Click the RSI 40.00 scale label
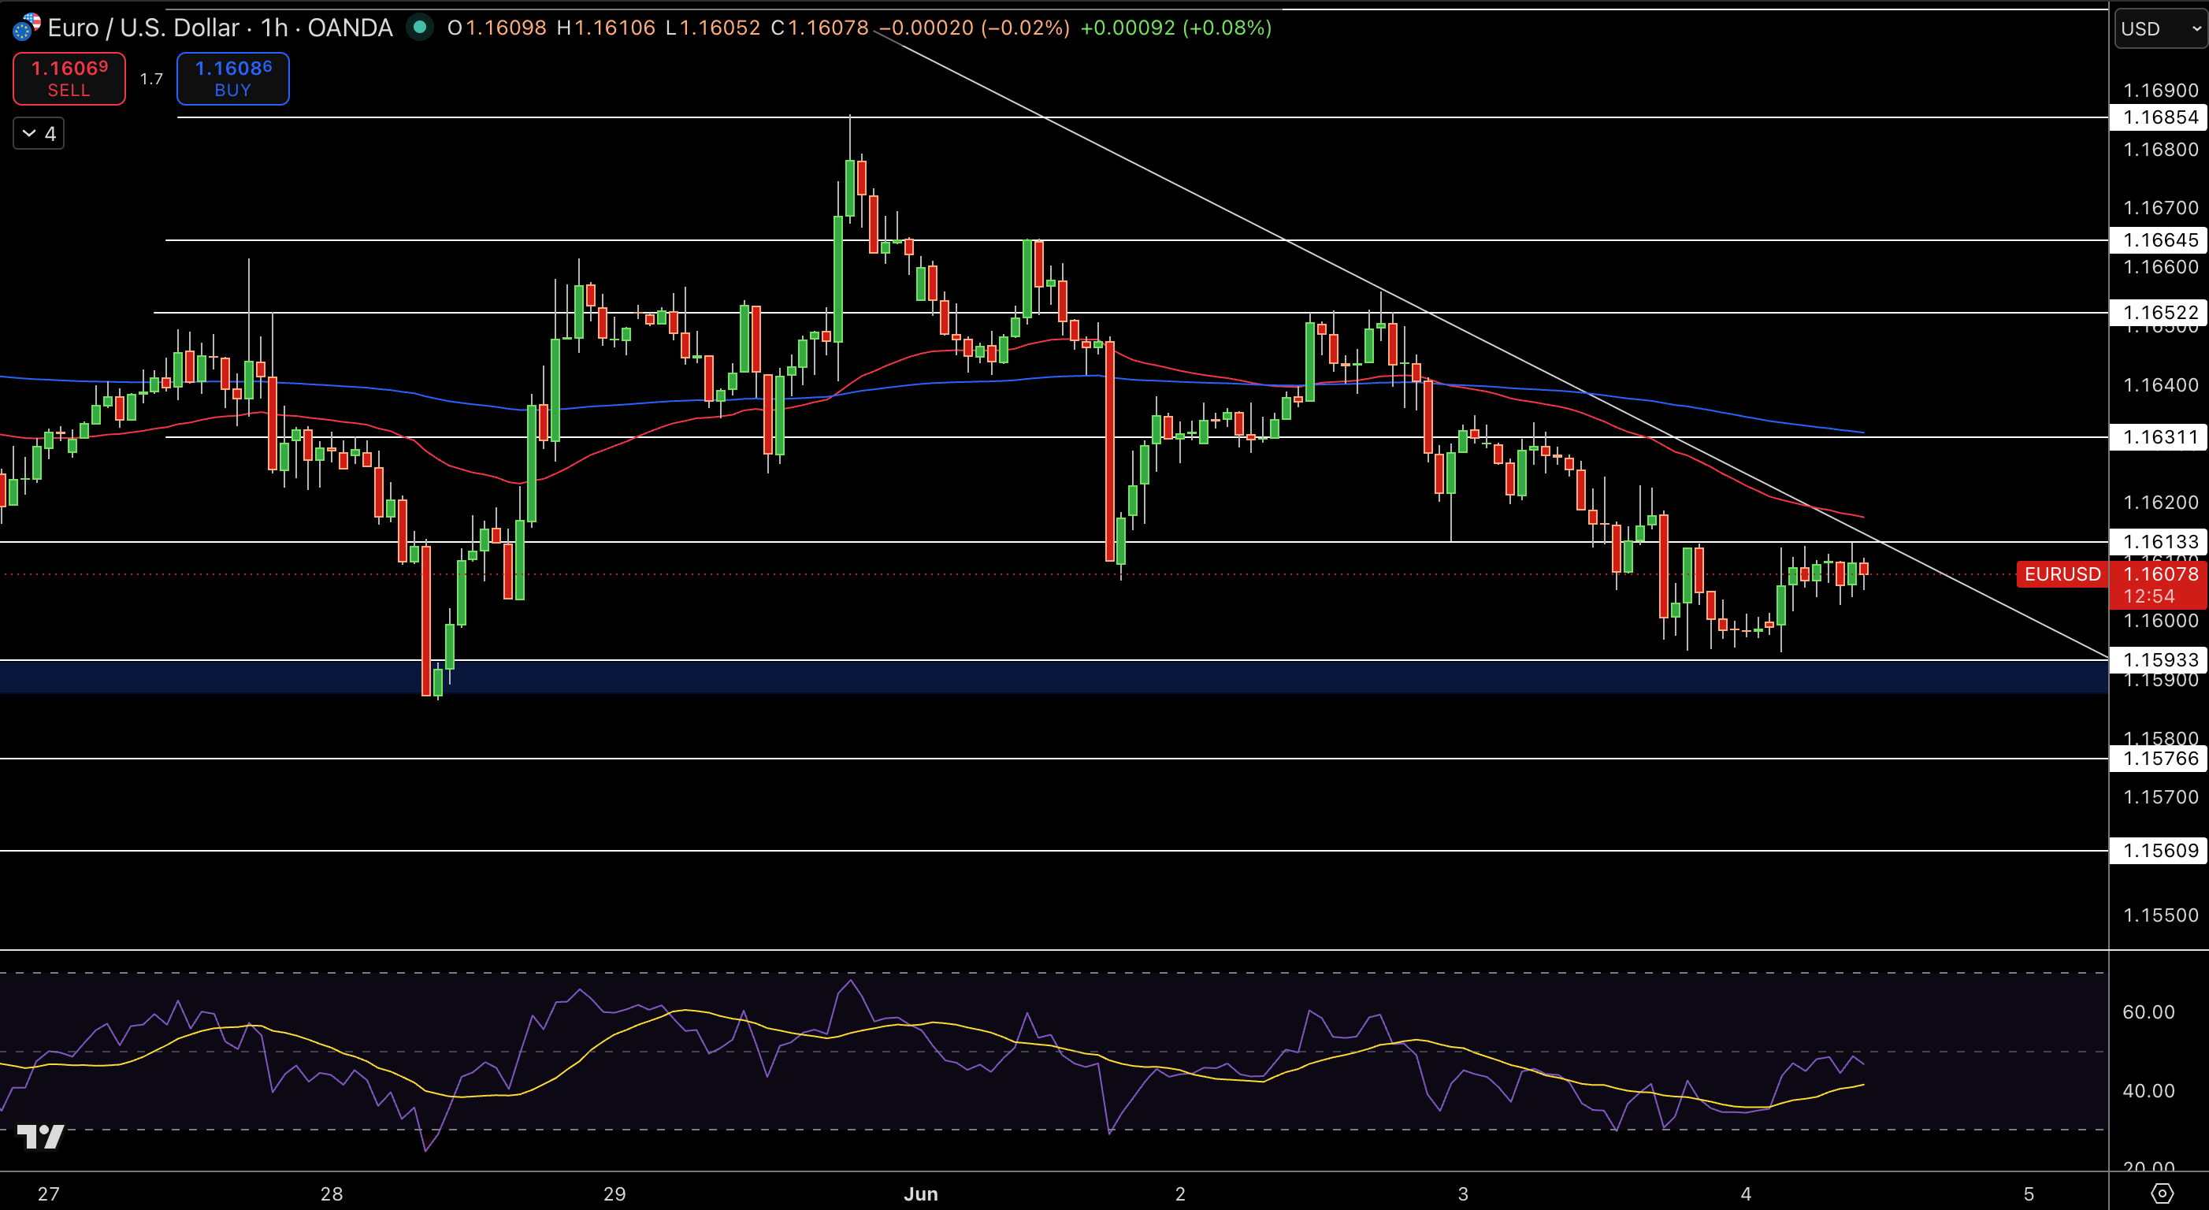Screen dimensions: 2209x1210 2149,1092
